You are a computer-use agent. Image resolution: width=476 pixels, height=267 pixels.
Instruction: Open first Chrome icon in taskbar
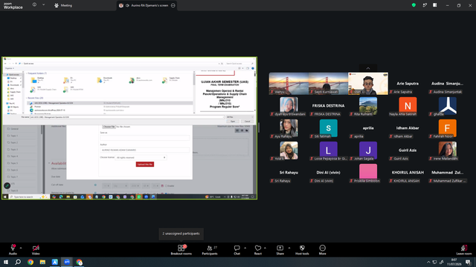30,262
